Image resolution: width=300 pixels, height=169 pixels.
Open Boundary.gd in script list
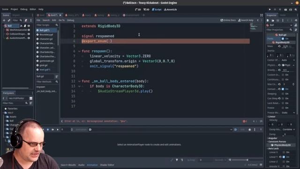[46, 35]
